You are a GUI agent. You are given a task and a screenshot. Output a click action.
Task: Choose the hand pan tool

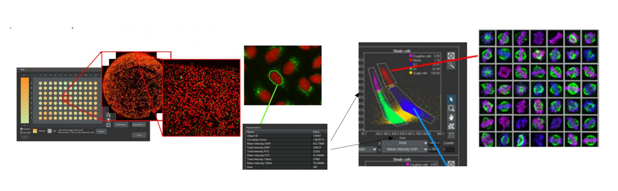451,117
